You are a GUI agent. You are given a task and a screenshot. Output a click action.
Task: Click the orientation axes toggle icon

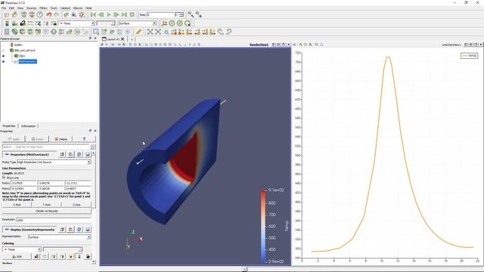(164, 23)
